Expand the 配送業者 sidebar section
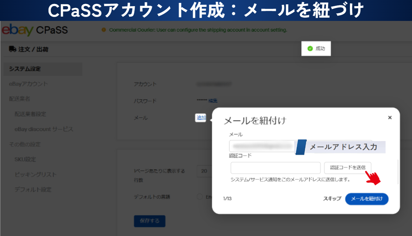The image size is (412, 236). tap(20, 99)
